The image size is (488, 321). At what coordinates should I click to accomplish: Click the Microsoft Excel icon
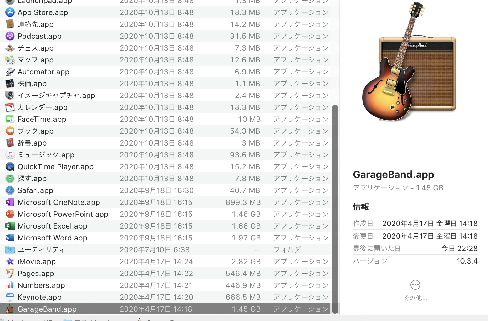[10, 226]
